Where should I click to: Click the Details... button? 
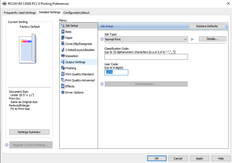[x=212, y=39]
